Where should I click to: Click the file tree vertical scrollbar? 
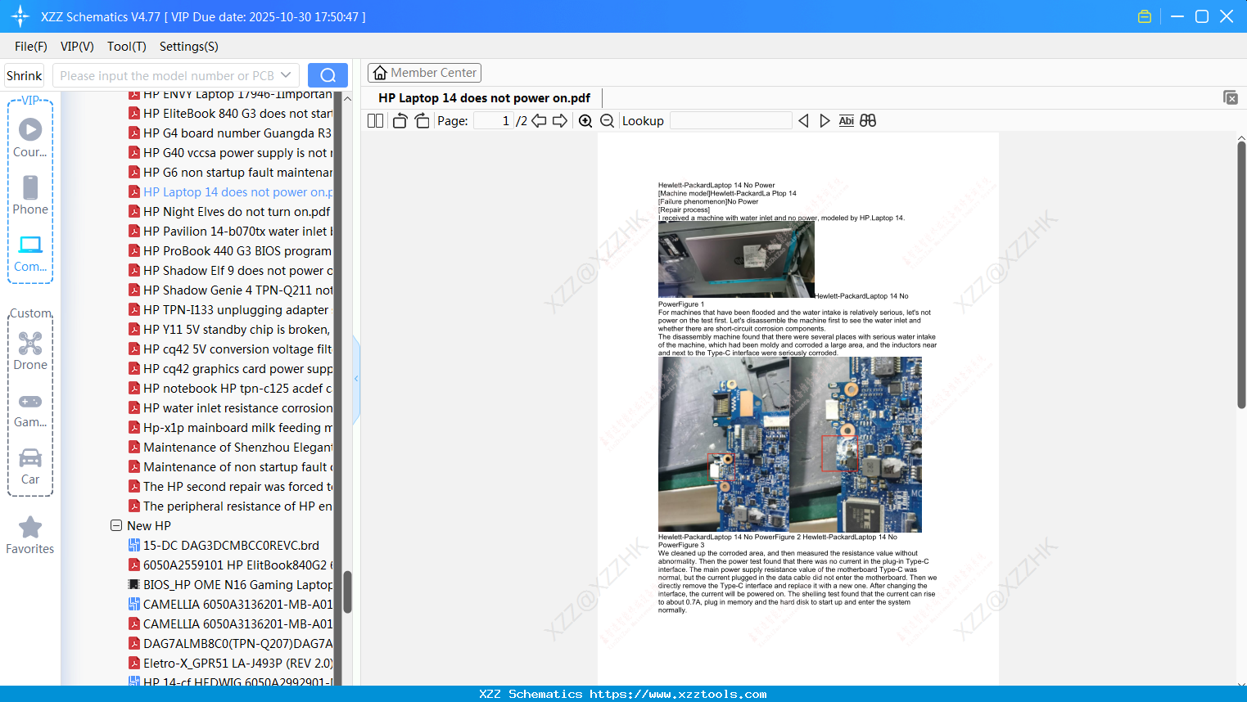[347, 591]
